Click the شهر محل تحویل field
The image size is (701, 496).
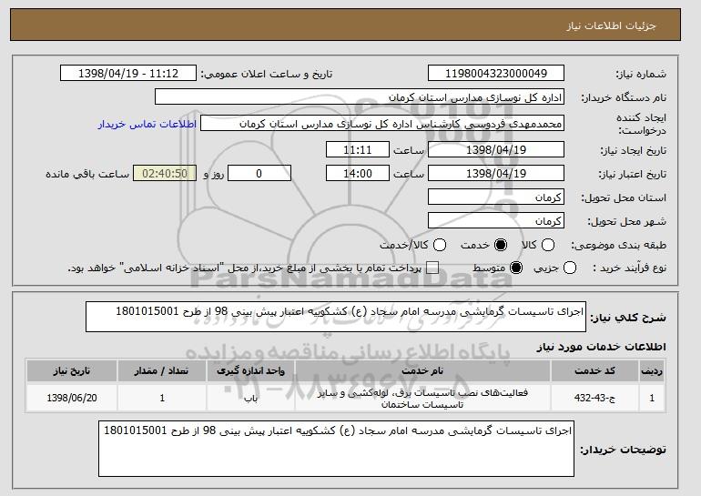(x=496, y=221)
